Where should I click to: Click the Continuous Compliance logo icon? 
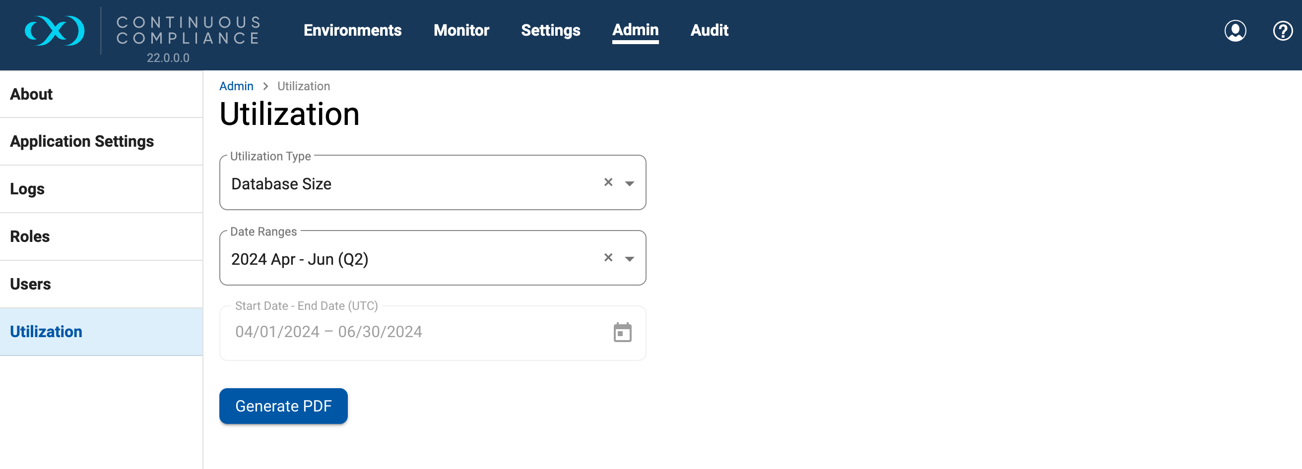tap(55, 31)
